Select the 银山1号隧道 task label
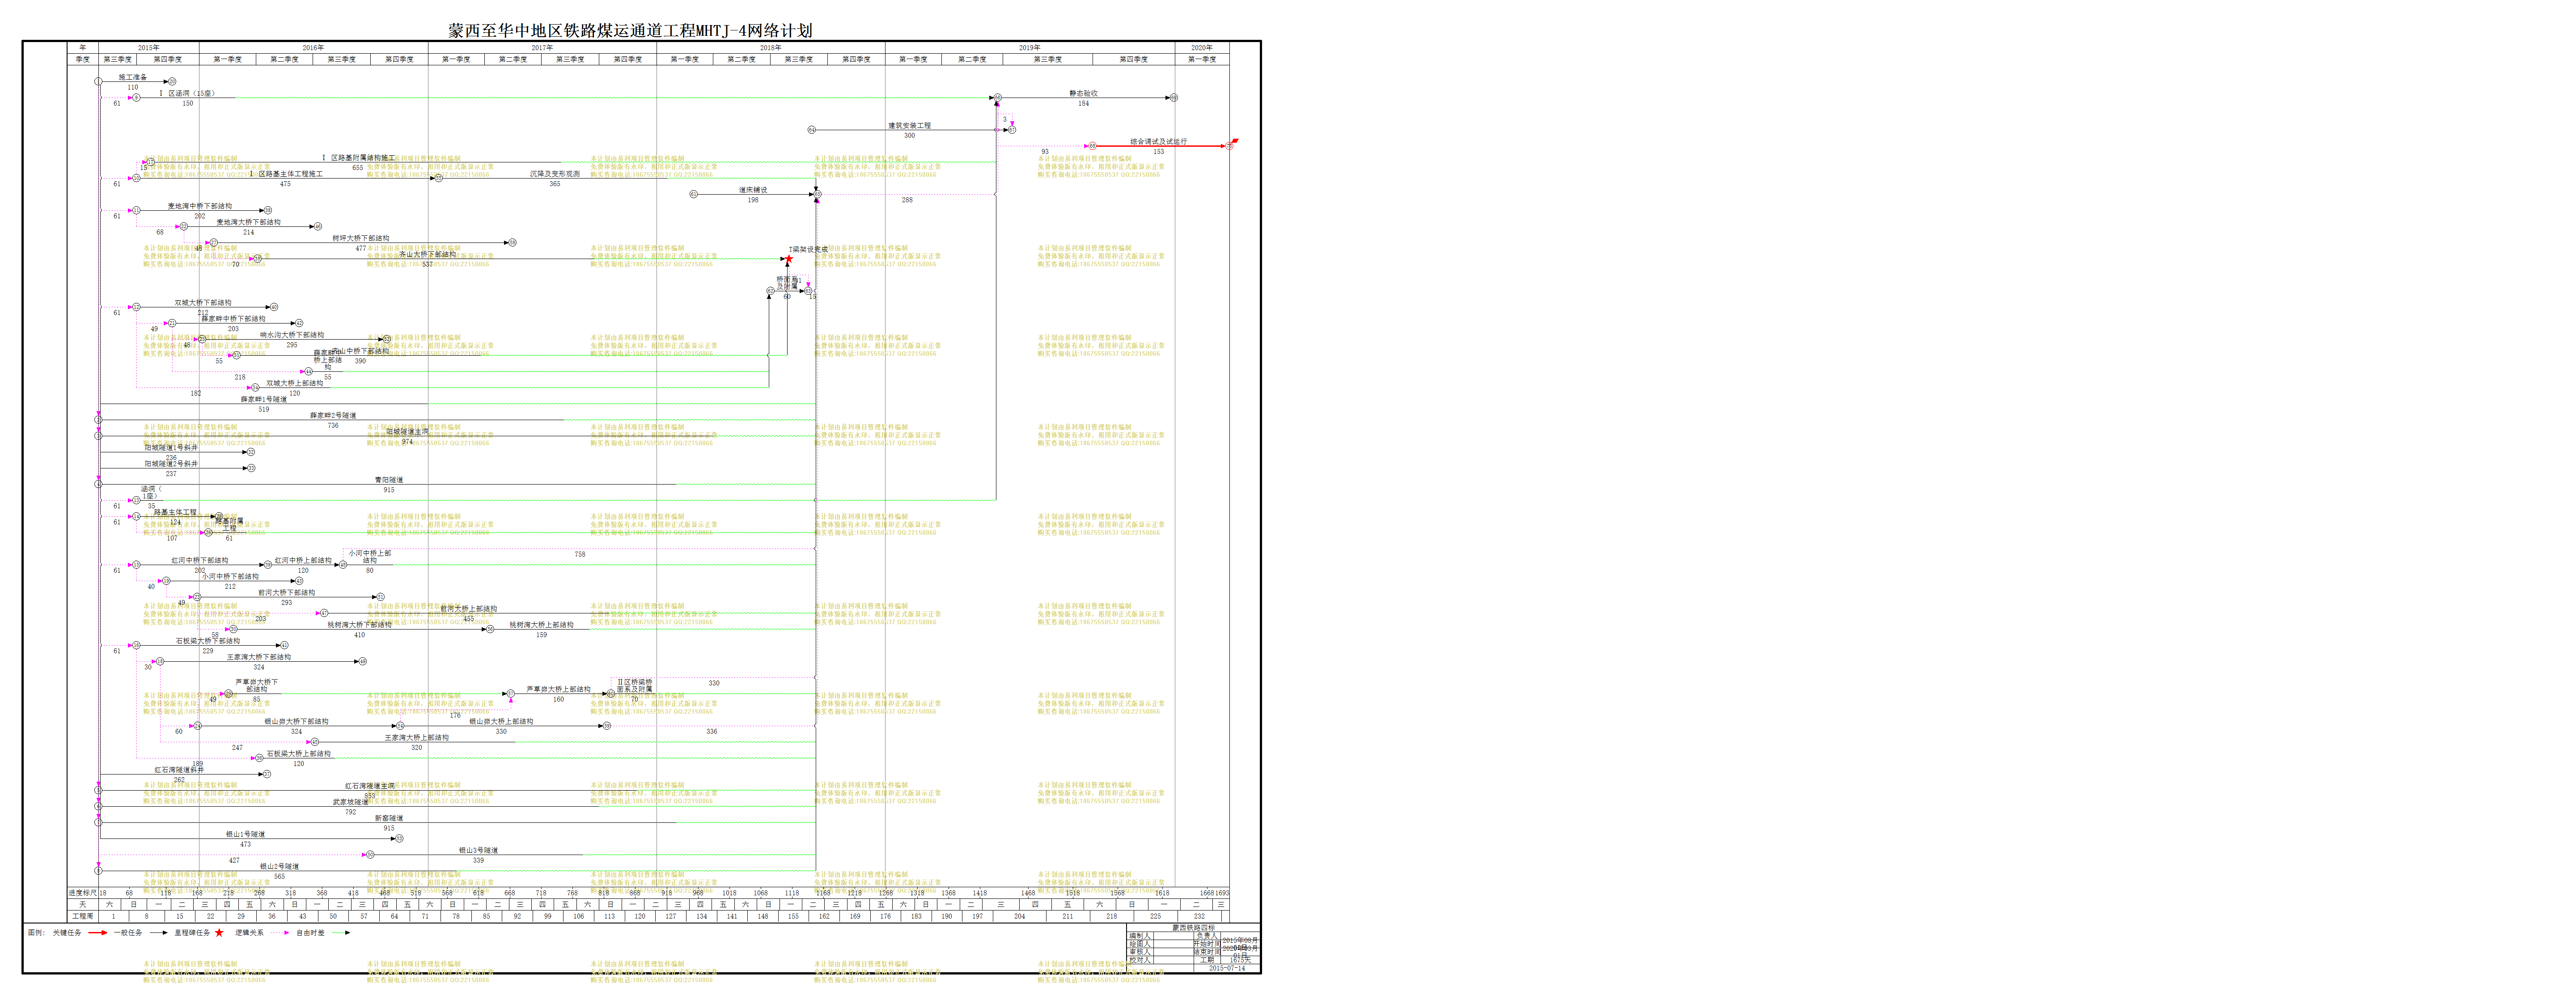The height and width of the screenshot is (983, 2576). (x=245, y=834)
